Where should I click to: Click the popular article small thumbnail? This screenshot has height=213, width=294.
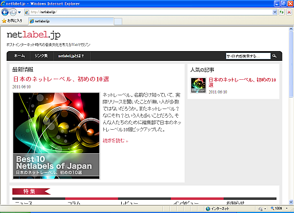coord(198,85)
